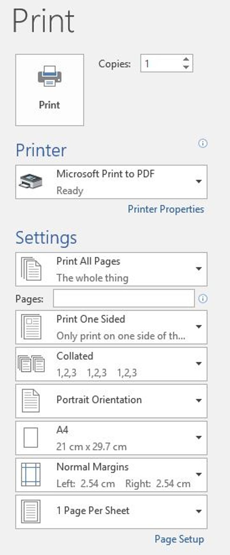The height and width of the screenshot is (555, 230).
Task: Open the Page Setup link
Action: click(179, 539)
